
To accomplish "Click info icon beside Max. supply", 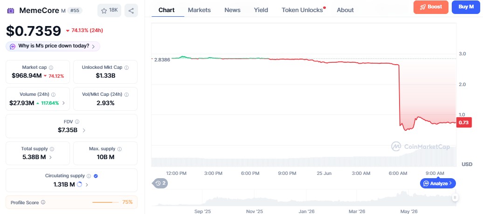I will point(119,149).
